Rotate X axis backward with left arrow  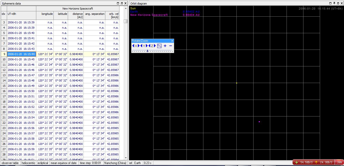pos(133,46)
